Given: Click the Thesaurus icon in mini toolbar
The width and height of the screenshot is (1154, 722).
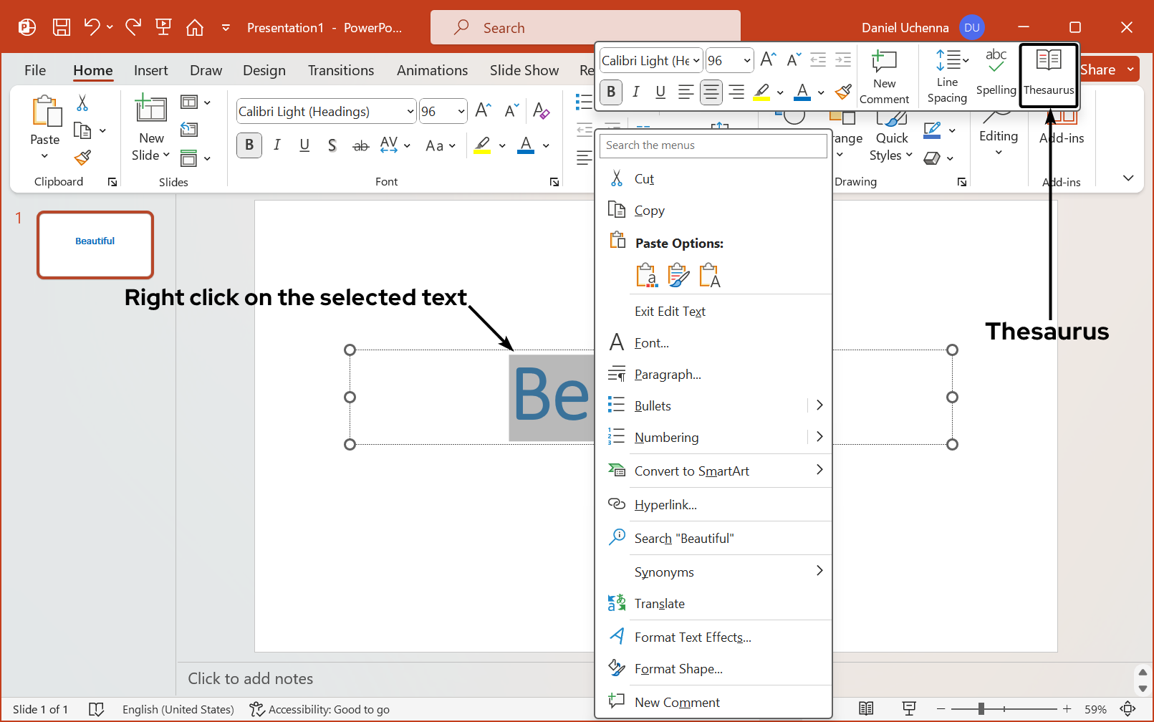Looking at the screenshot, I should pyautogui.click(x=1048, y=74).
